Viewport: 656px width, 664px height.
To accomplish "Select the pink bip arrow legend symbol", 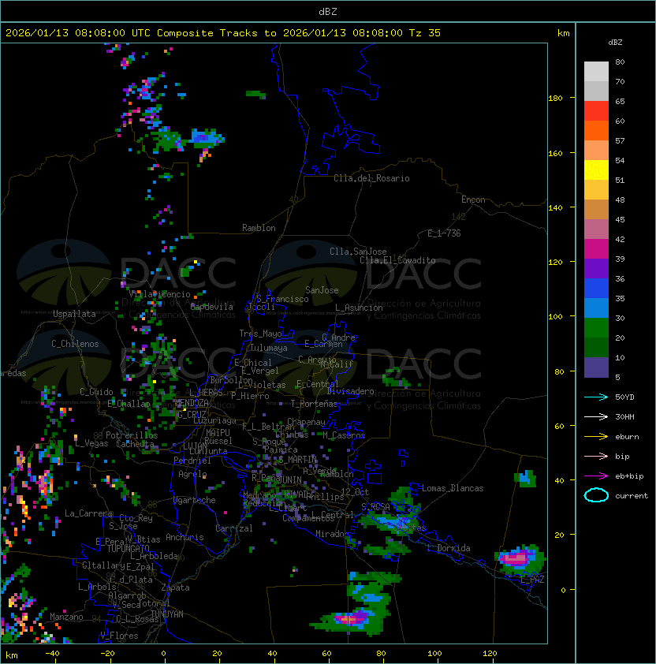I will click(596, 456).
